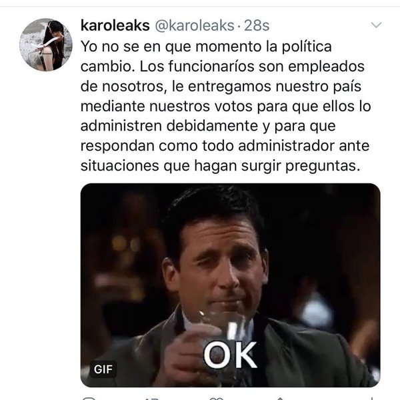Open tweet detail via text body
This screenshot has height=400, width=400.
click(x=225, y=106)
